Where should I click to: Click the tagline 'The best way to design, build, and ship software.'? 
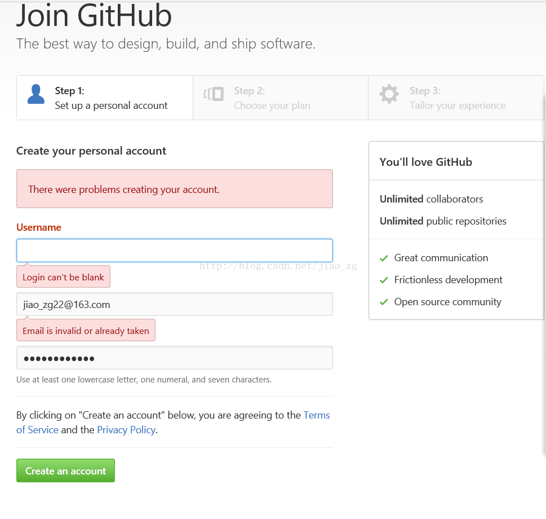point(166,44)
